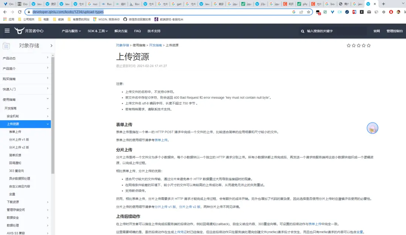Image resolution: width=406 pixels, height=235 pixels.
Task: Click the chevron next to 对象存储 title
Action: tap(51, 46)
